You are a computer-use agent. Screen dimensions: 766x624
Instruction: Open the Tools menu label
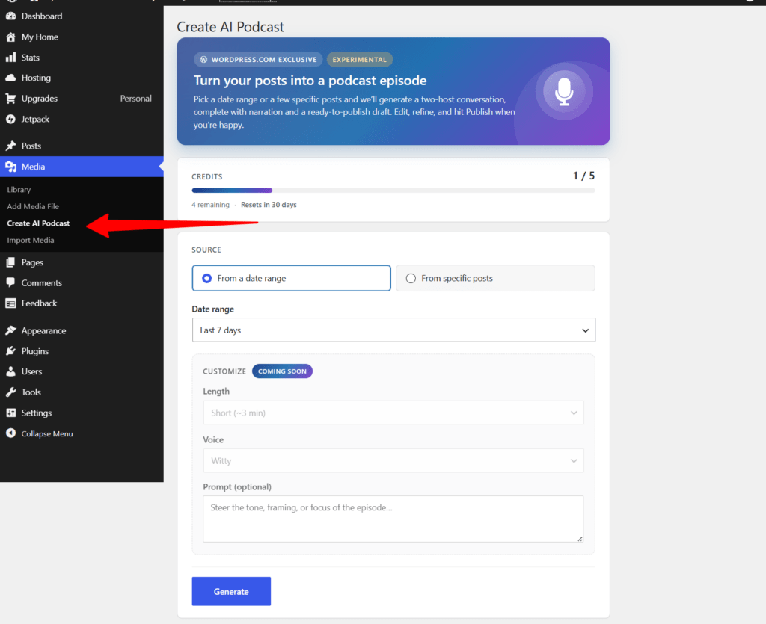[31, 392]
